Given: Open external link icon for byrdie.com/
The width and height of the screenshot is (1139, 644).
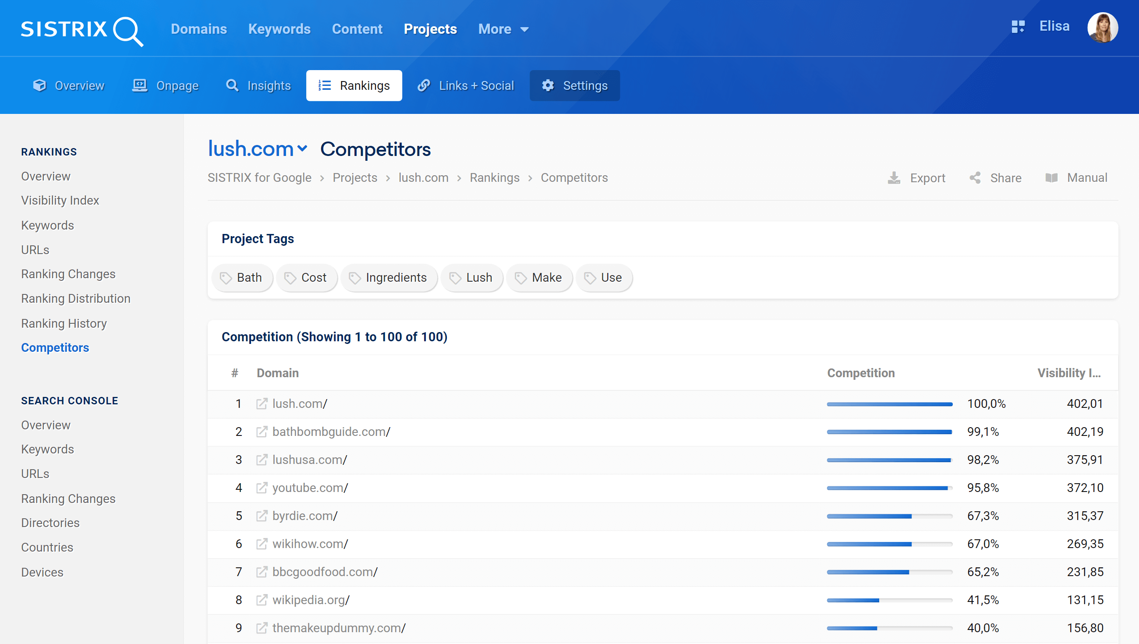Looking at the screenshot, I should pos(262,516).
